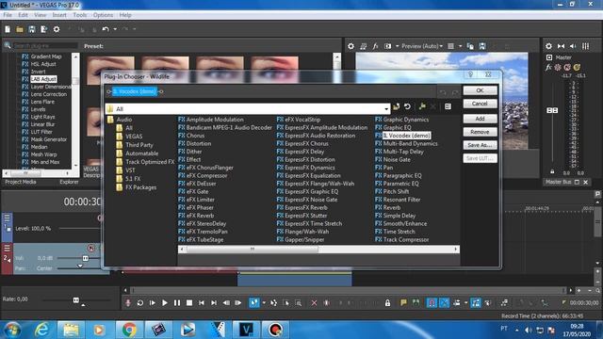This screenshot has height=339, width=603.
Task: Click the Undo arrow in main toolbar
Action: [106, 29]
